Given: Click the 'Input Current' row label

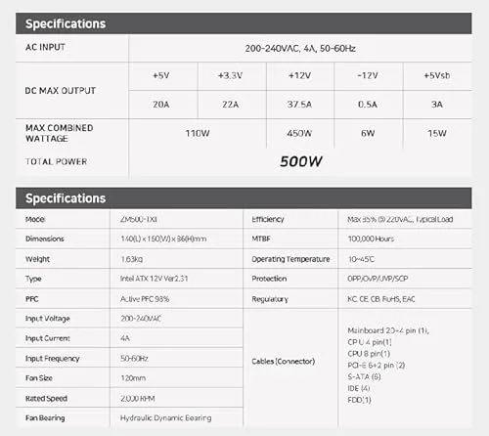Looking at the screenshot, I should [x=48, y=338].
